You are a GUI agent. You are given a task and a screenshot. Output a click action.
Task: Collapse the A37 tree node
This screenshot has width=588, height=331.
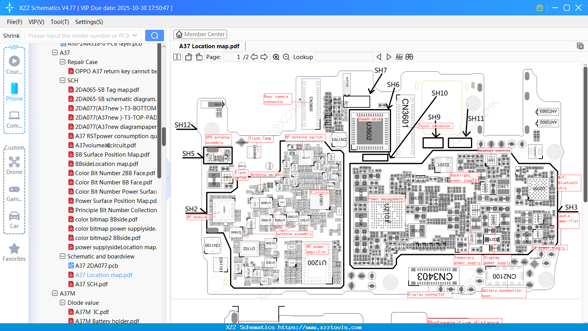tap(55, 52)
